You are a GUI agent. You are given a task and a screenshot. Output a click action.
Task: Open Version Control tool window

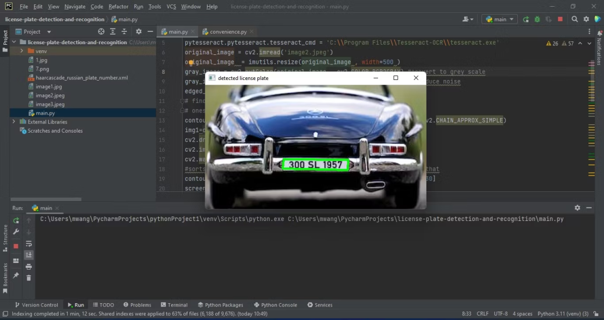pos(36,305)
